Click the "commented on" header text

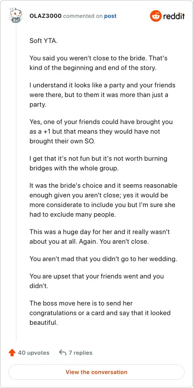tap(83, 16)
